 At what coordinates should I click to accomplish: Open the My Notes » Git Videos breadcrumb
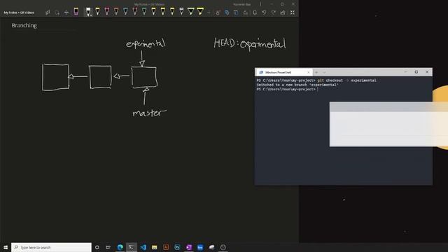pyautogui.click(x=19, y=13)
